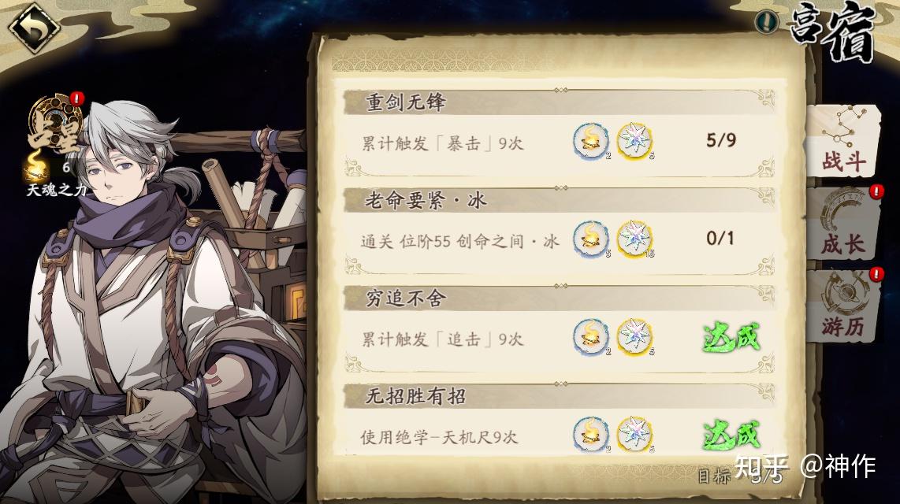Switch to the 战斗 tab
900x504 pixels.
(x=842, y=141)
